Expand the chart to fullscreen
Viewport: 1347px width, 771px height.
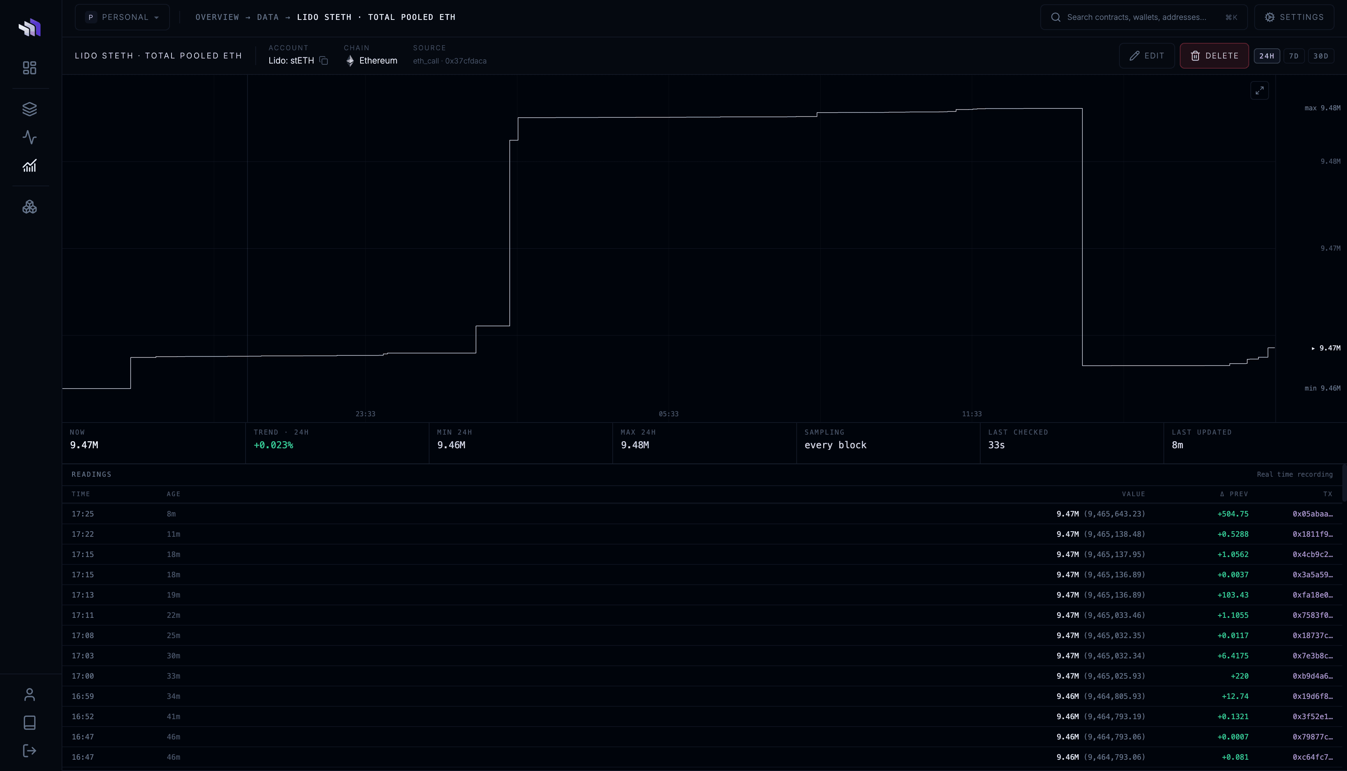click(1260, 90)
